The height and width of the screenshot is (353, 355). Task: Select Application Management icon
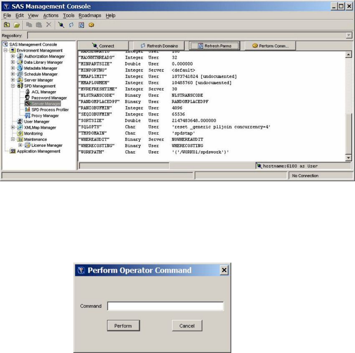click(x=13, y=151)
